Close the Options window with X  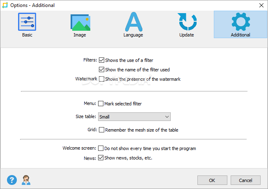(261, 5)
